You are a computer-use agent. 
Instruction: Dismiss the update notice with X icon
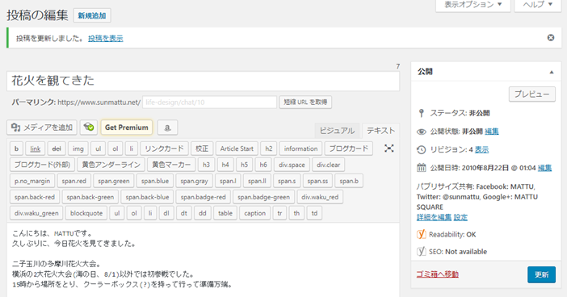coord(550,38)
